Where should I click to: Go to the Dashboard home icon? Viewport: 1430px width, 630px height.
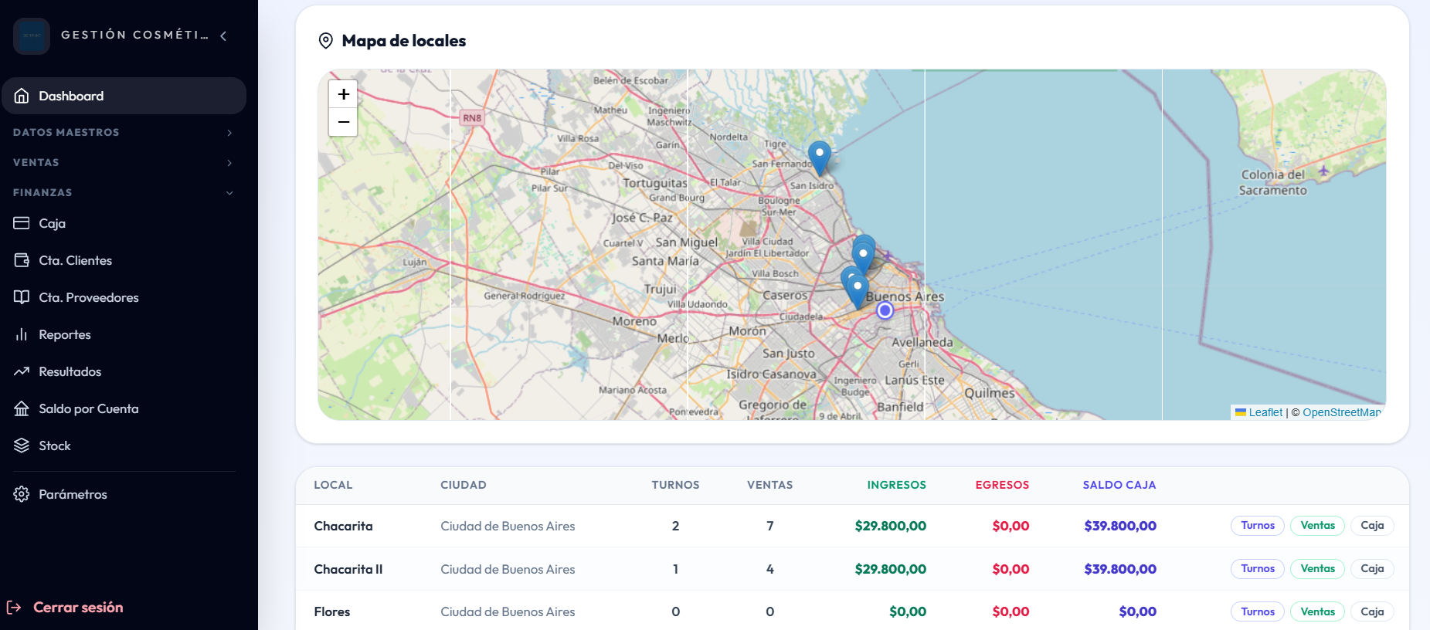coord(22,96)
